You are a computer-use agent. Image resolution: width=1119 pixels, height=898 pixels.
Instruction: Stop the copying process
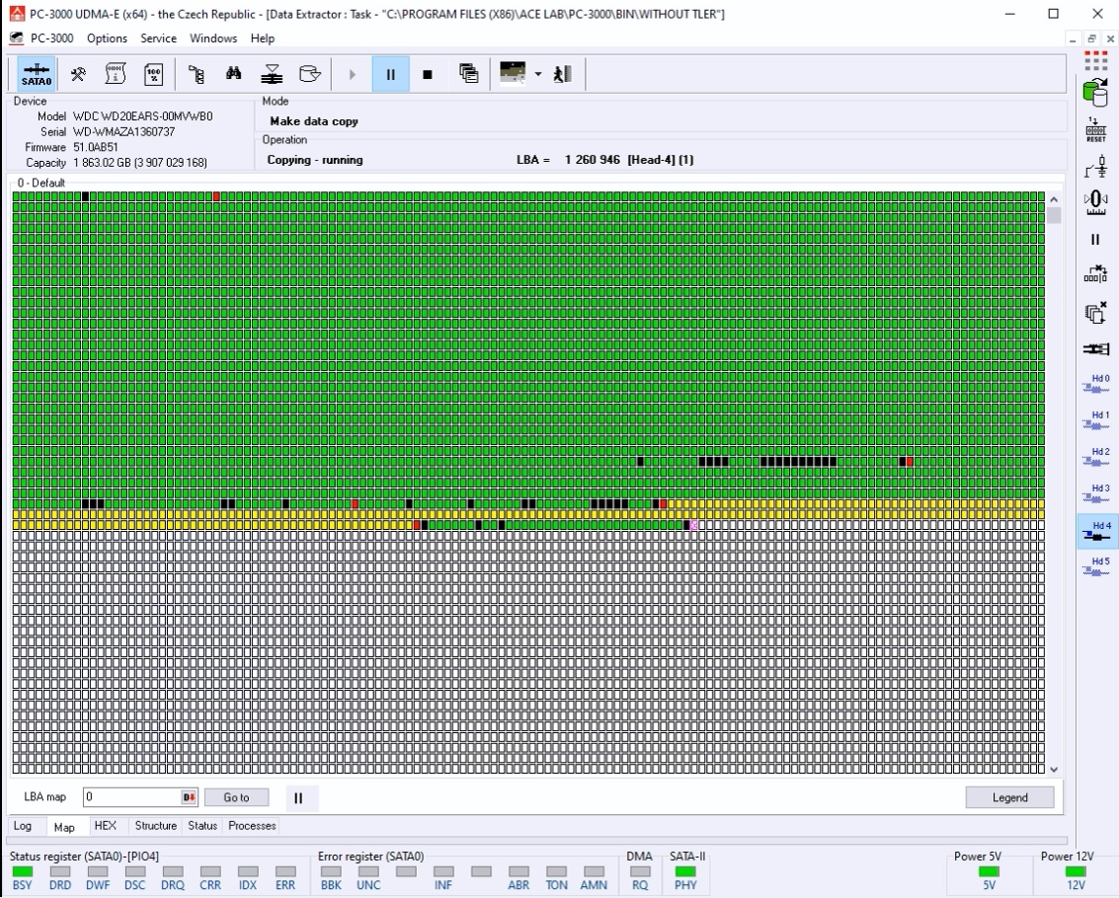point(428,74)
